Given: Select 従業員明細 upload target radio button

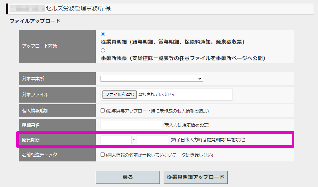Looking at the screenshot, I should [x=103, y=34].
